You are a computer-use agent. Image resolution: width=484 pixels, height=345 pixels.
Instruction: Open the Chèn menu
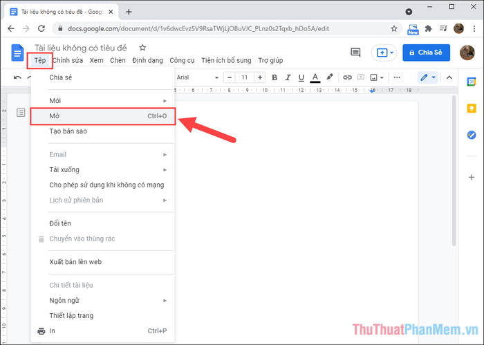118,60
